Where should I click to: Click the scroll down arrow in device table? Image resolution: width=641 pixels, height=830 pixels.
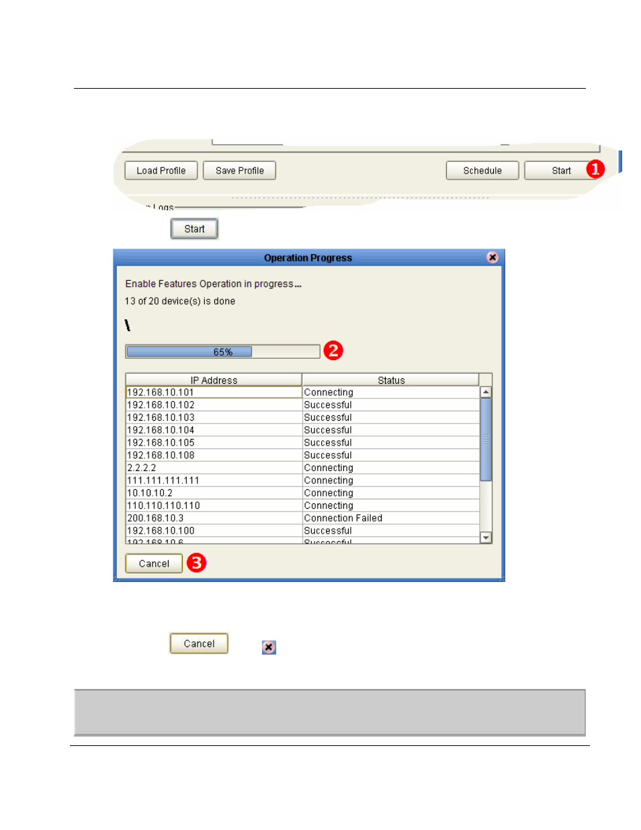coord(486,538)
